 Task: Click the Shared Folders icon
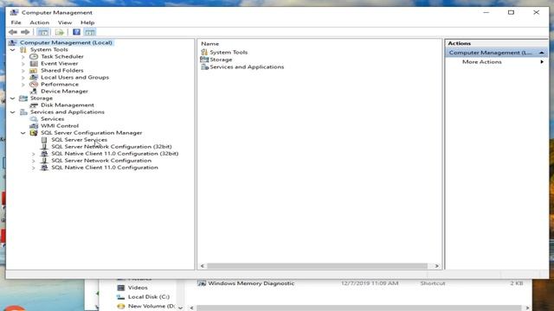tap(34, 71)
